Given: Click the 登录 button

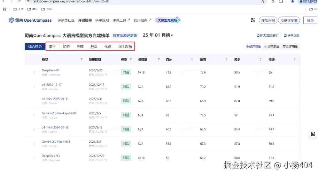Looking at the screenshot, I should pyautogui.click(x=310, y=20).
